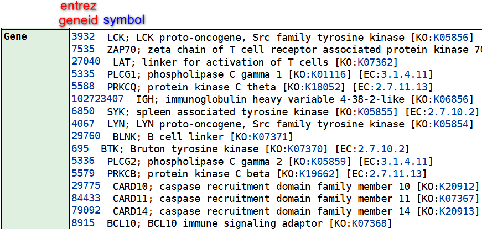Open the K07367 link for CARD11

coord(457,199)
